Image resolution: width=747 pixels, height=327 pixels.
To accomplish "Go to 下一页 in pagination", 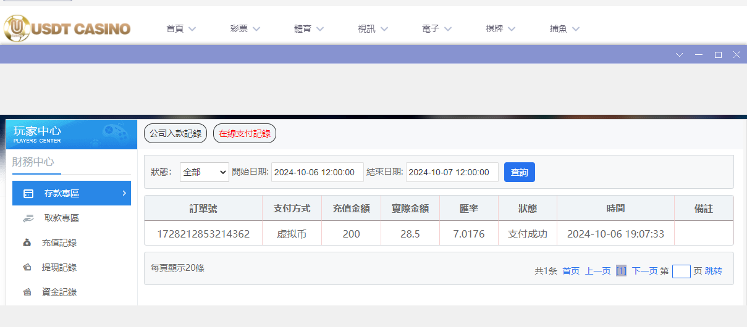I will tap(644, 271).
